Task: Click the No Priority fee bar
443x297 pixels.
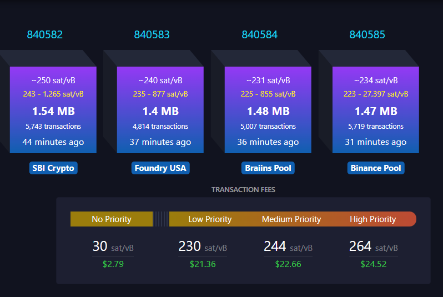Action: point(112,219)
